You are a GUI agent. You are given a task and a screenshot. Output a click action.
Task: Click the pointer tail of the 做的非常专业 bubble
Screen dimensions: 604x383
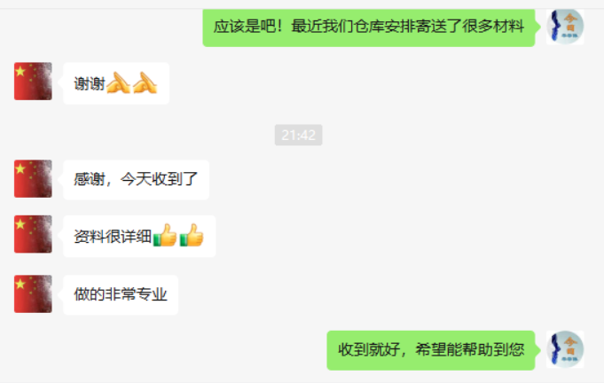click(60, 293)
